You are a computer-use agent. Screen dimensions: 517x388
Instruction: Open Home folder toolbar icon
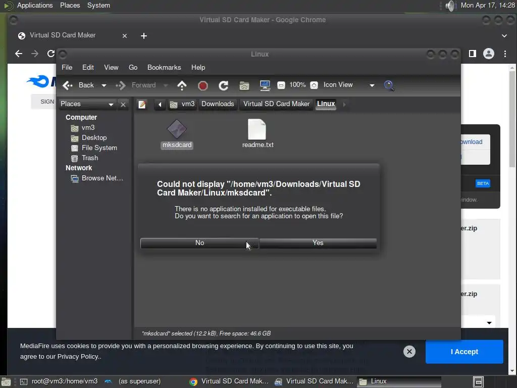[244, 86]
